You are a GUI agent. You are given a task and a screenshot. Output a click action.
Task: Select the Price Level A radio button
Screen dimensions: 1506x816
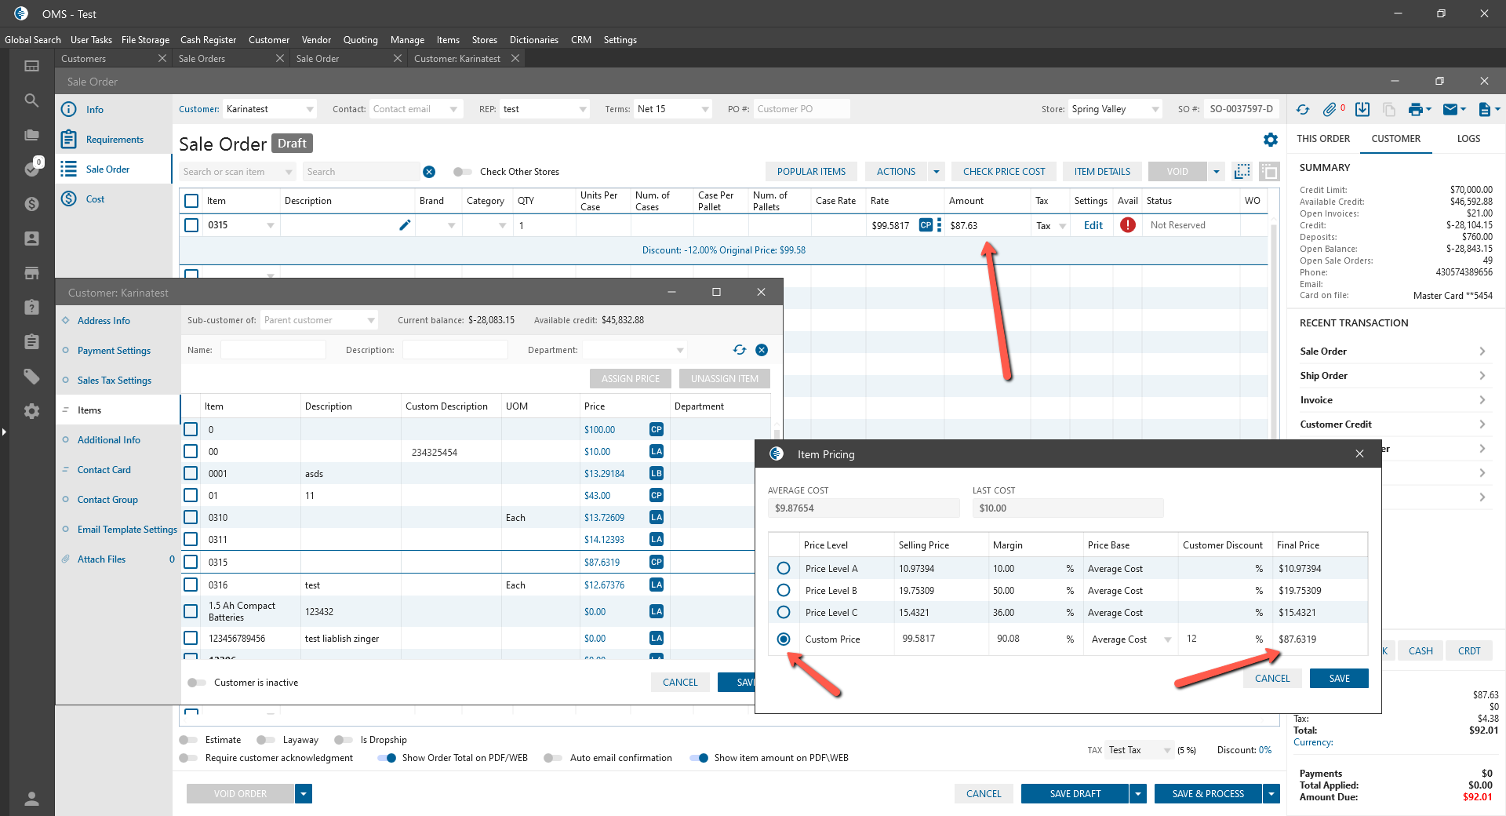pos(784,569)
